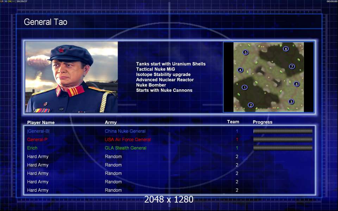
Task: Click the team number for General-P
Action: point(237,140)
